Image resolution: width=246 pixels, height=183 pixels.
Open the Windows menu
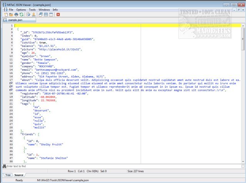[44, 9]
